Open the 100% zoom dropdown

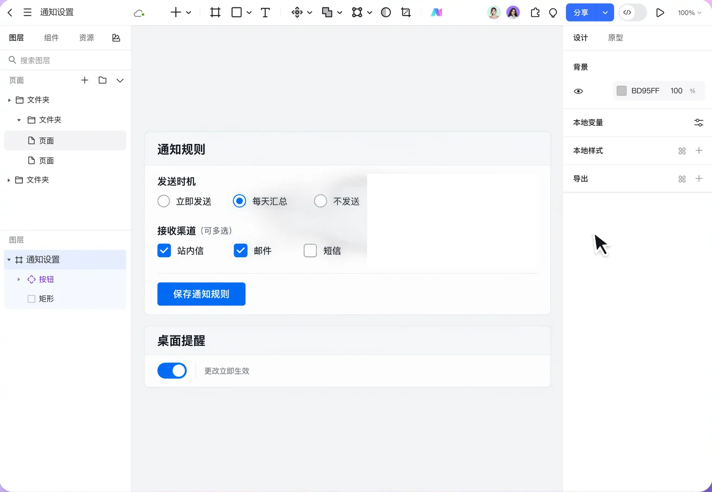[689, 13]
